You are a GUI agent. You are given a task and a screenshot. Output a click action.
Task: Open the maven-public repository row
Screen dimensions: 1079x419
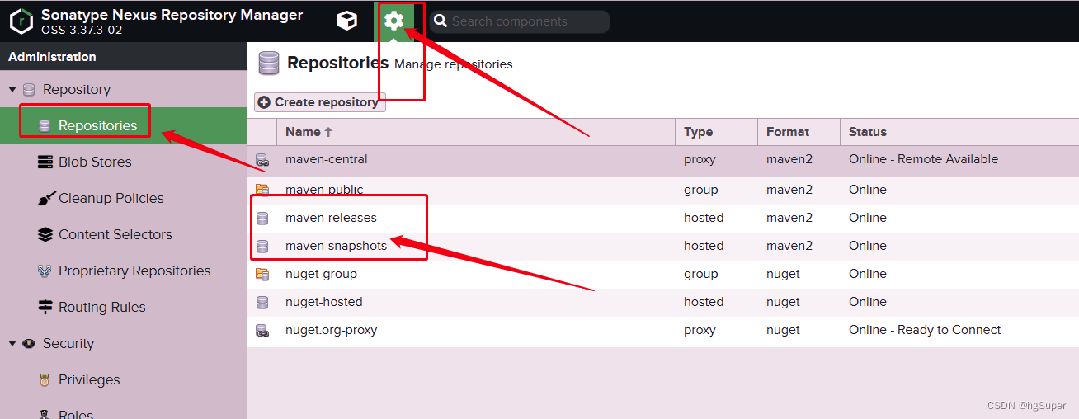(x=663, y=190)
